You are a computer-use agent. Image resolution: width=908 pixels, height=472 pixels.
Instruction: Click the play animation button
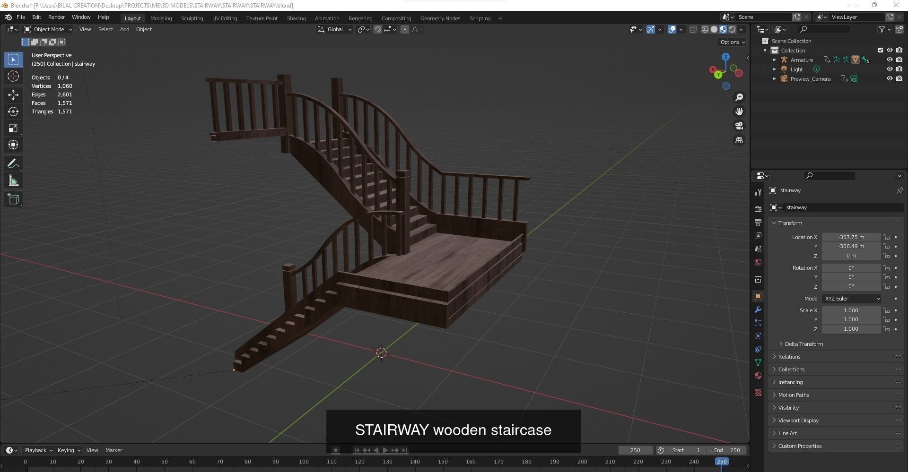tap(385, 450)
